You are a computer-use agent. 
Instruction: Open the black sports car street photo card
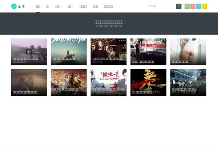[148, 52]
